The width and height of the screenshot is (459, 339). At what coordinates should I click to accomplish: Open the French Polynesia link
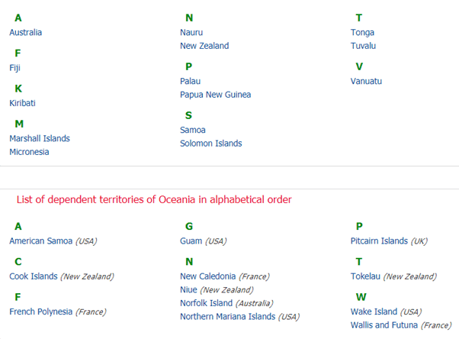(x=40, y=312)
